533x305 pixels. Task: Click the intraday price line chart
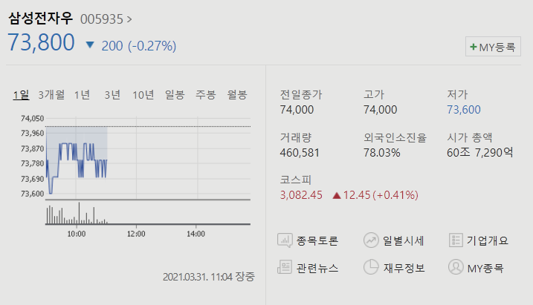tap(148, 158)
